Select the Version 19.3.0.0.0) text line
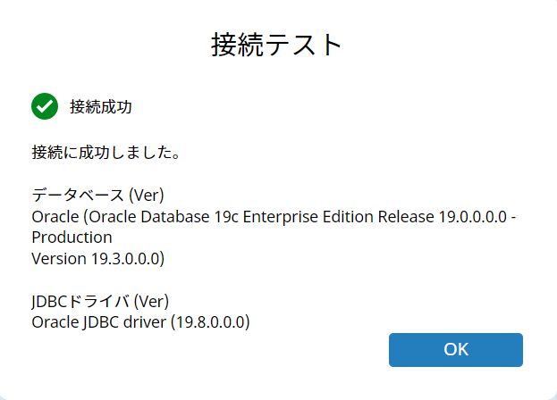The width and height of the screenshot is (557, 400). [98, 259]
